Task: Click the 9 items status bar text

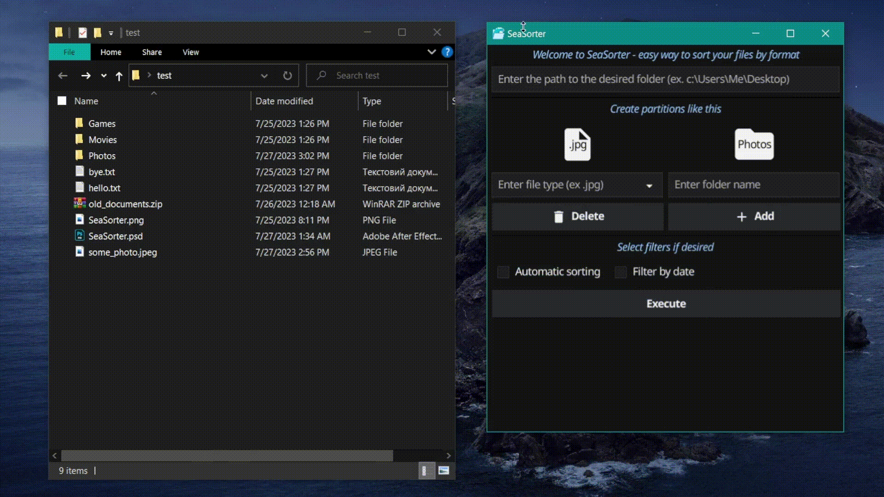Action: pos(73,471)
